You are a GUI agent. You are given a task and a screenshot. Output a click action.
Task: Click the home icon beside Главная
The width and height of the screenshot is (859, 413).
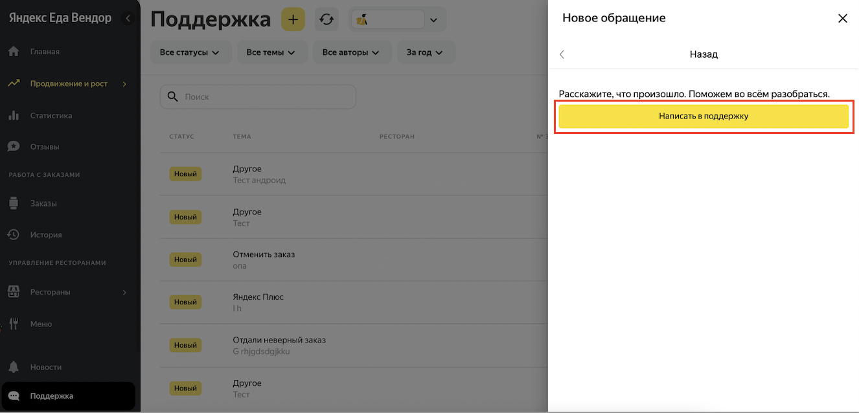click(x=14, y=51)
